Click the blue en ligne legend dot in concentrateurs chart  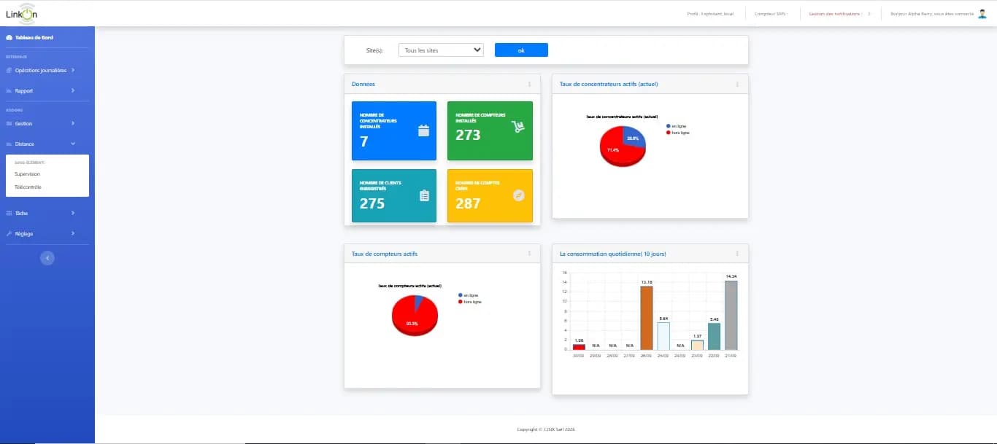tap(668, 126)
